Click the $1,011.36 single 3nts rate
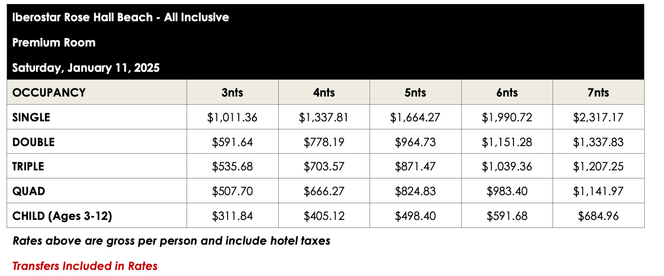 232,117
